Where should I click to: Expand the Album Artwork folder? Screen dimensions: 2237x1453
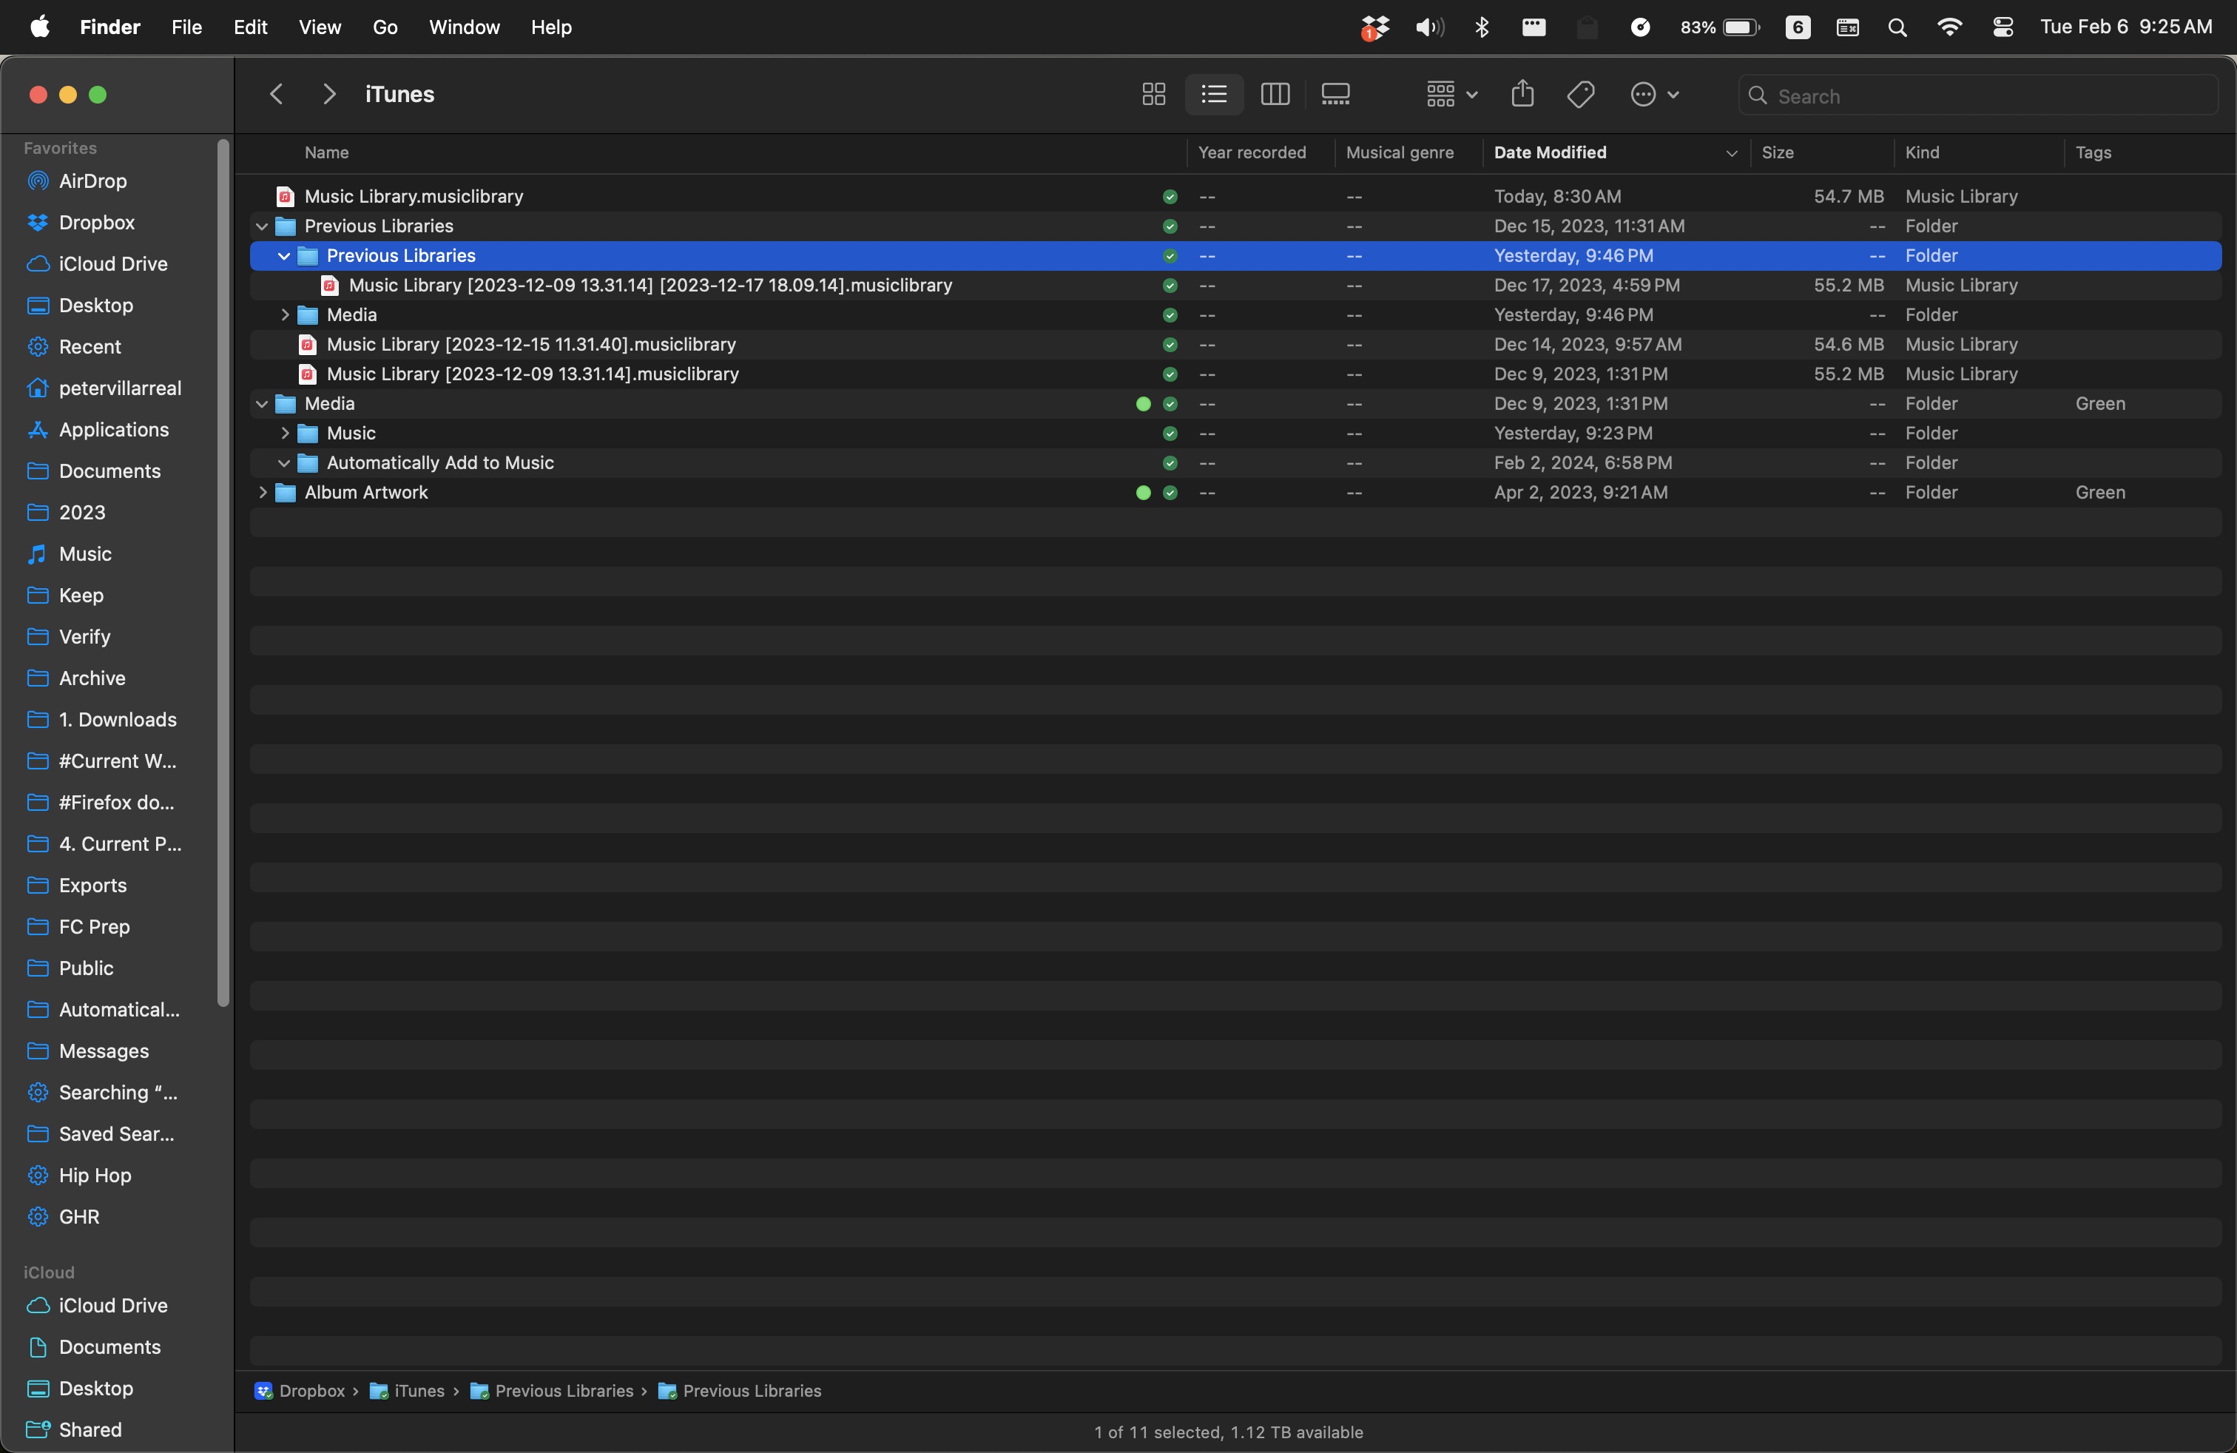(x=262, y=493)
